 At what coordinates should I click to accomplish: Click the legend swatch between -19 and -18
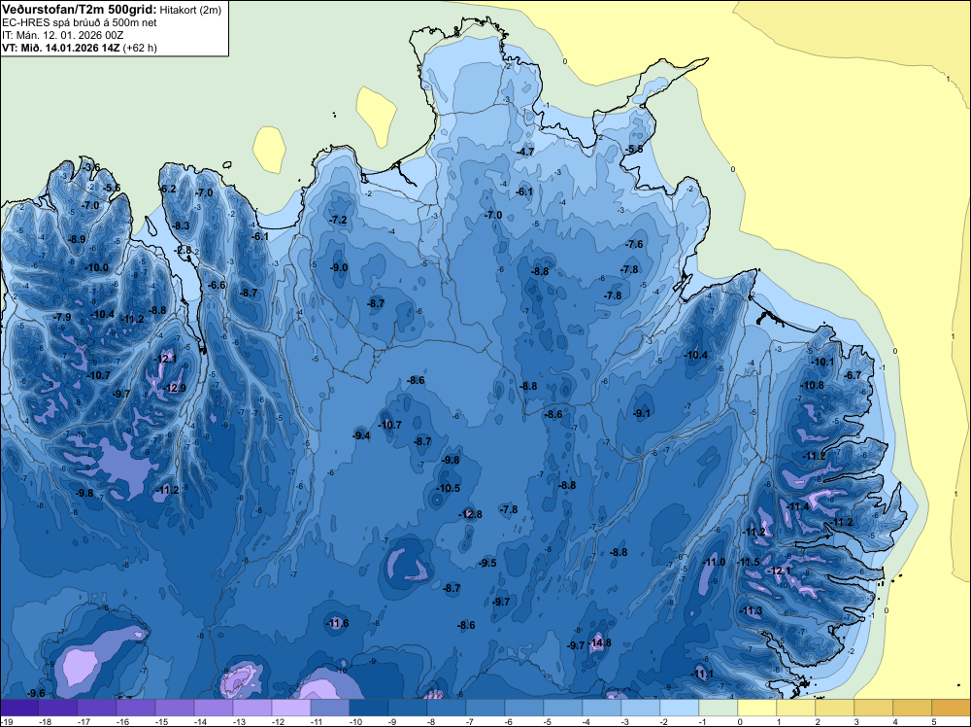click(x=19, y=708)
